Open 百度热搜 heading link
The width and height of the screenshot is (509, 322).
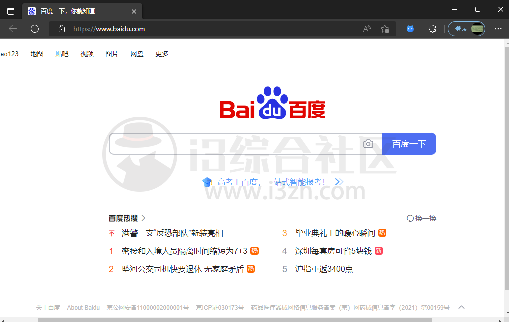tap(123, 218)
